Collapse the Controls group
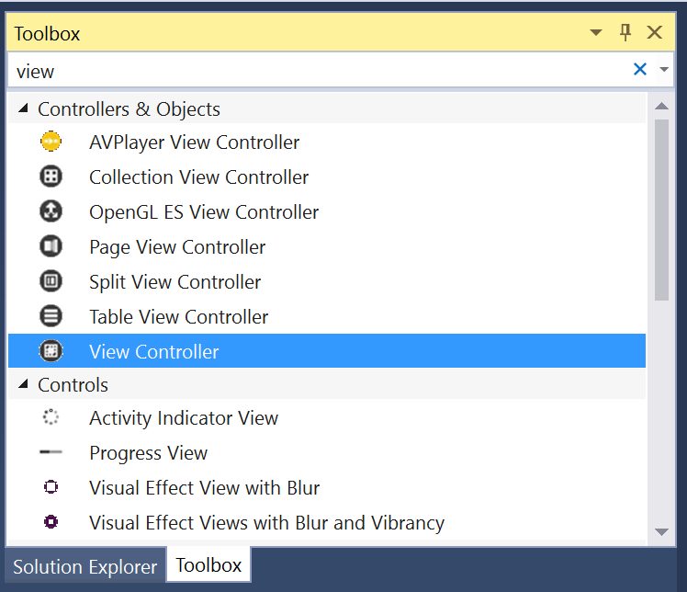The height and width of the screenshot is (592, 687). tap(23, 384)
